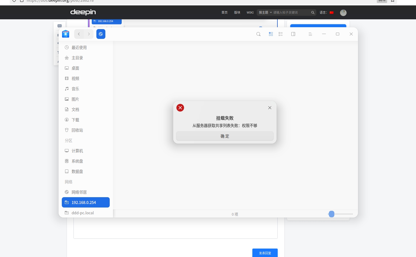The image size is (416, 257).
Task: Open 下载 folder in the sidebar
Action: pyautogui.click(x=86, y=120)
